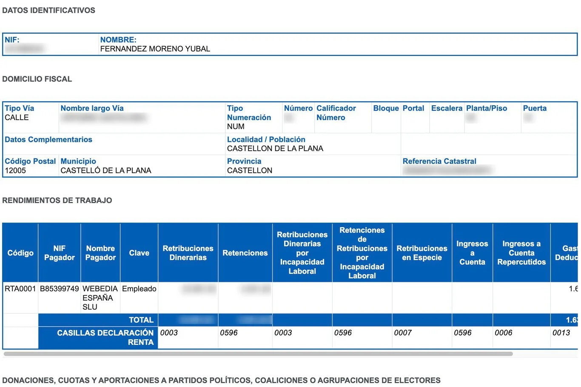
Task: Click the Escalera column label
Action: pyautogui.click(x=447, y=108)
